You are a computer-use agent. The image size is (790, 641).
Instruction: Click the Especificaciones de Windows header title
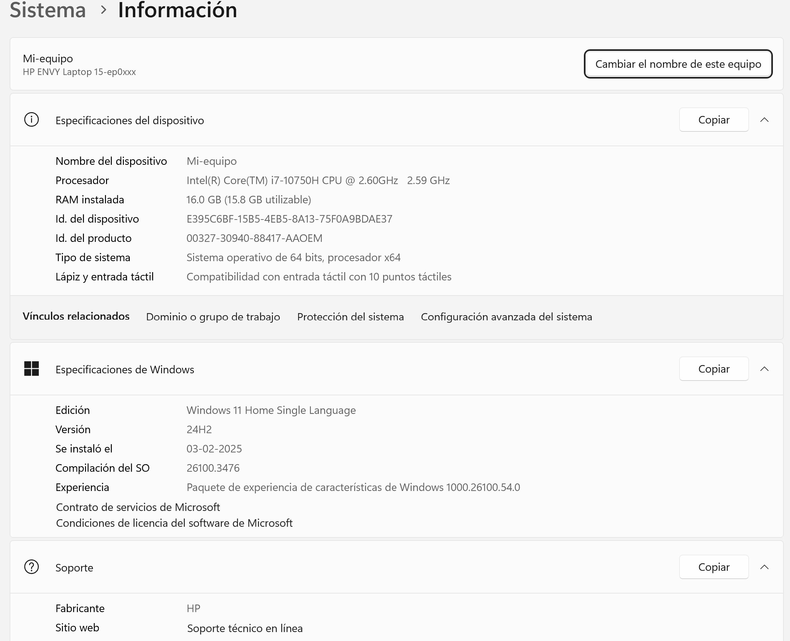[125, 370]
